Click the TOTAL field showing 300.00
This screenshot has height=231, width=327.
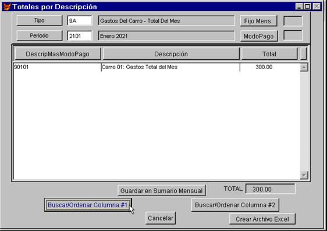[271, 189]
